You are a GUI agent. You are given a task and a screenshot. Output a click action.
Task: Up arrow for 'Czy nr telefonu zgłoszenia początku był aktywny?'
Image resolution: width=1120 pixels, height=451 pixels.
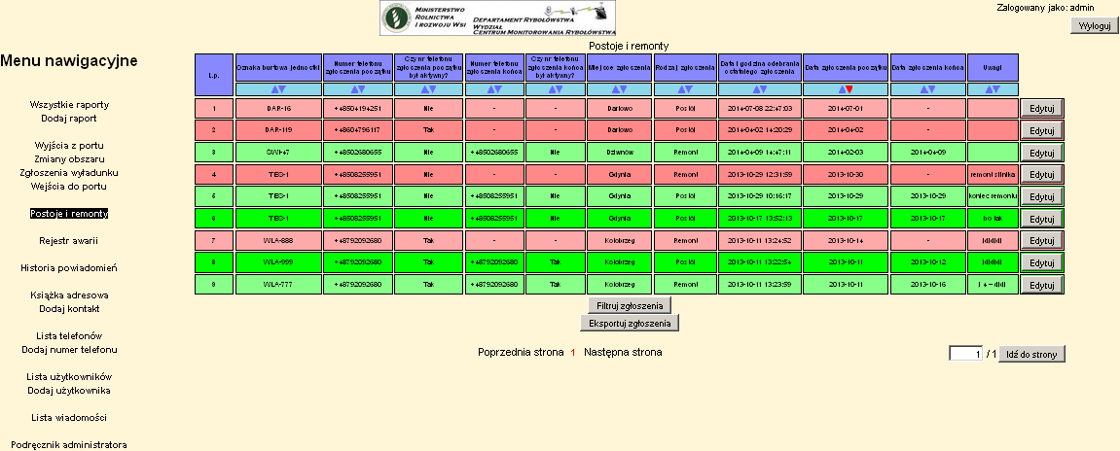point(424,89)
